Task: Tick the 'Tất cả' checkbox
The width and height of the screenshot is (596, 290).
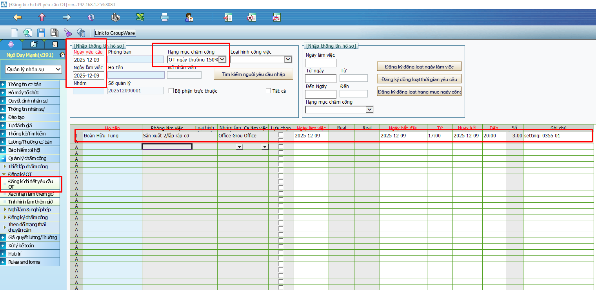Action: point(268,91)
